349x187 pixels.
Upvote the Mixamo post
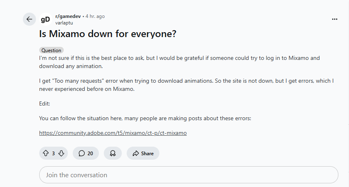(45, 153)
